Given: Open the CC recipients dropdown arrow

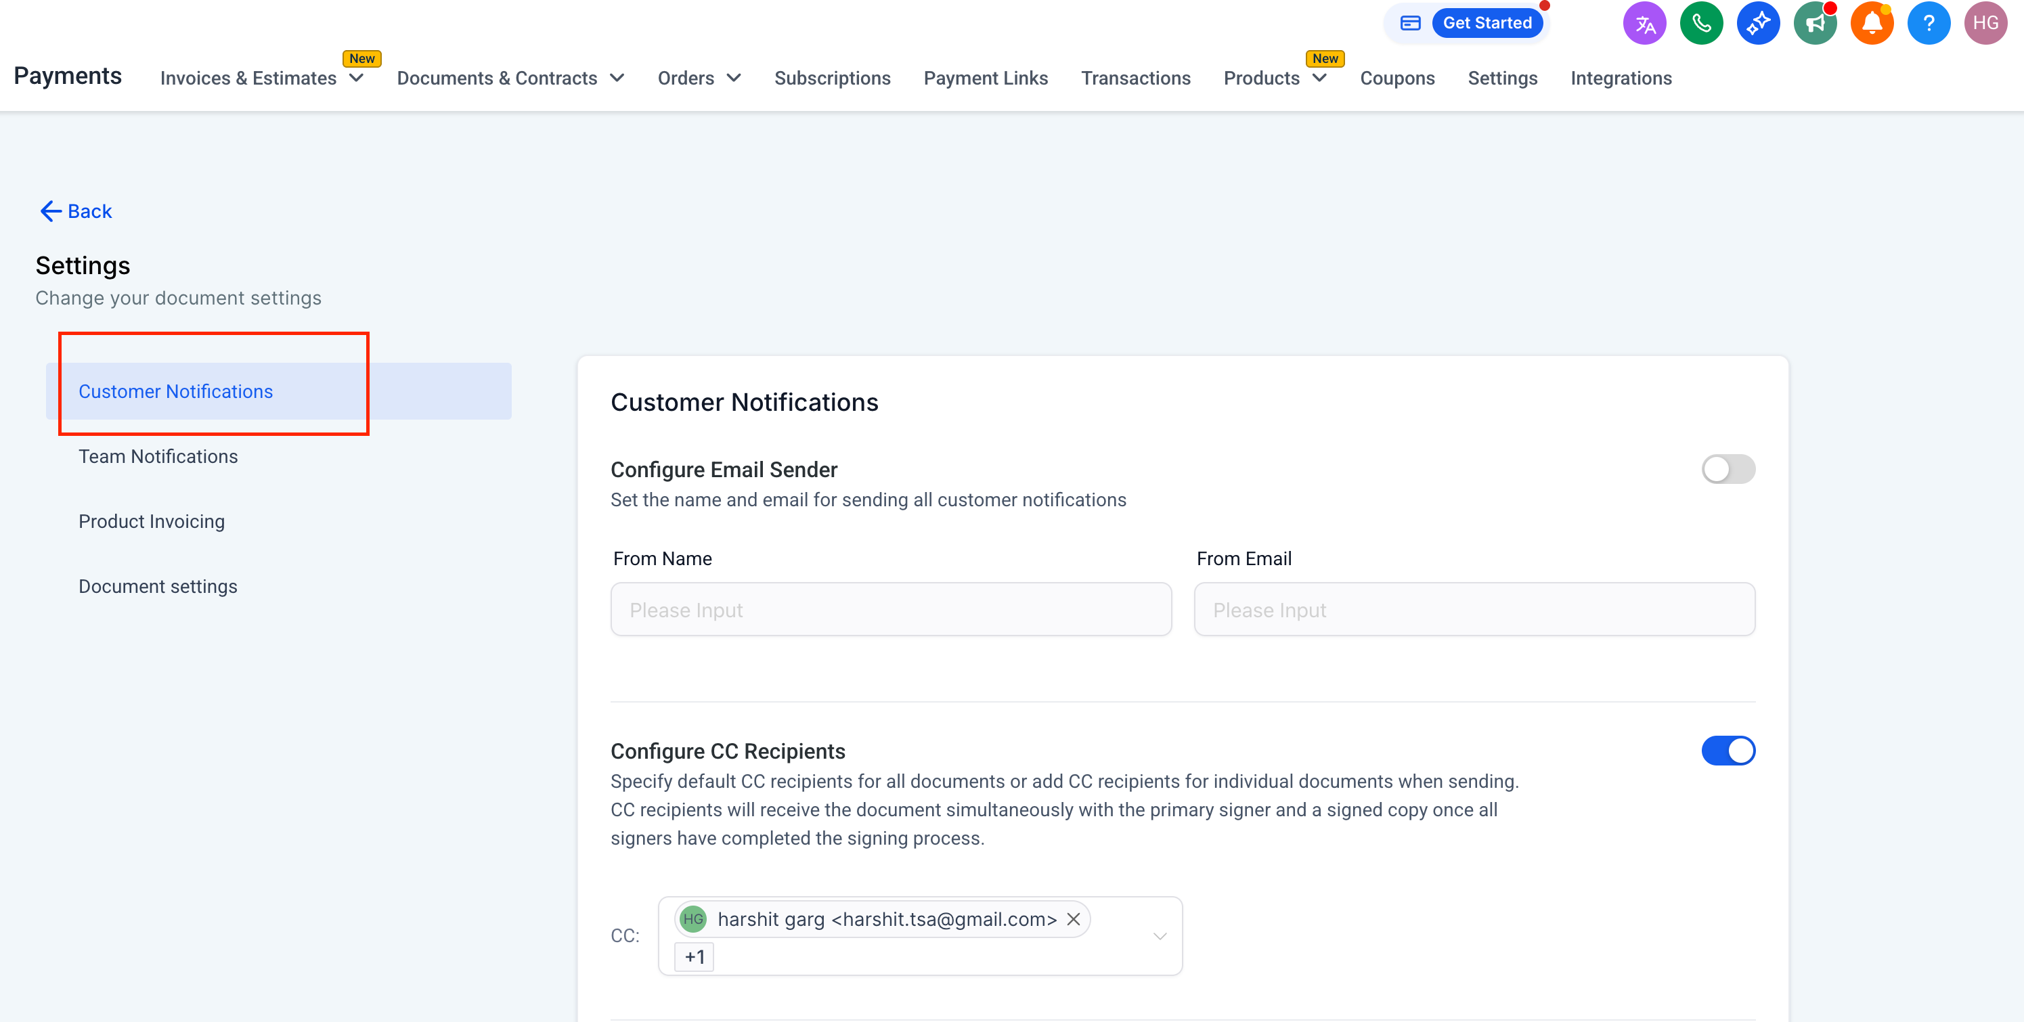Looking at the screenshot, I should point(1160,936).
